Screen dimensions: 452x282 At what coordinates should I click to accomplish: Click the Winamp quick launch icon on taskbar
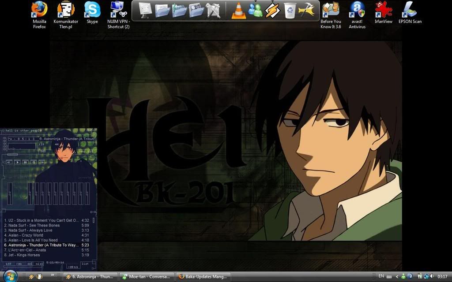coord(31,277)
